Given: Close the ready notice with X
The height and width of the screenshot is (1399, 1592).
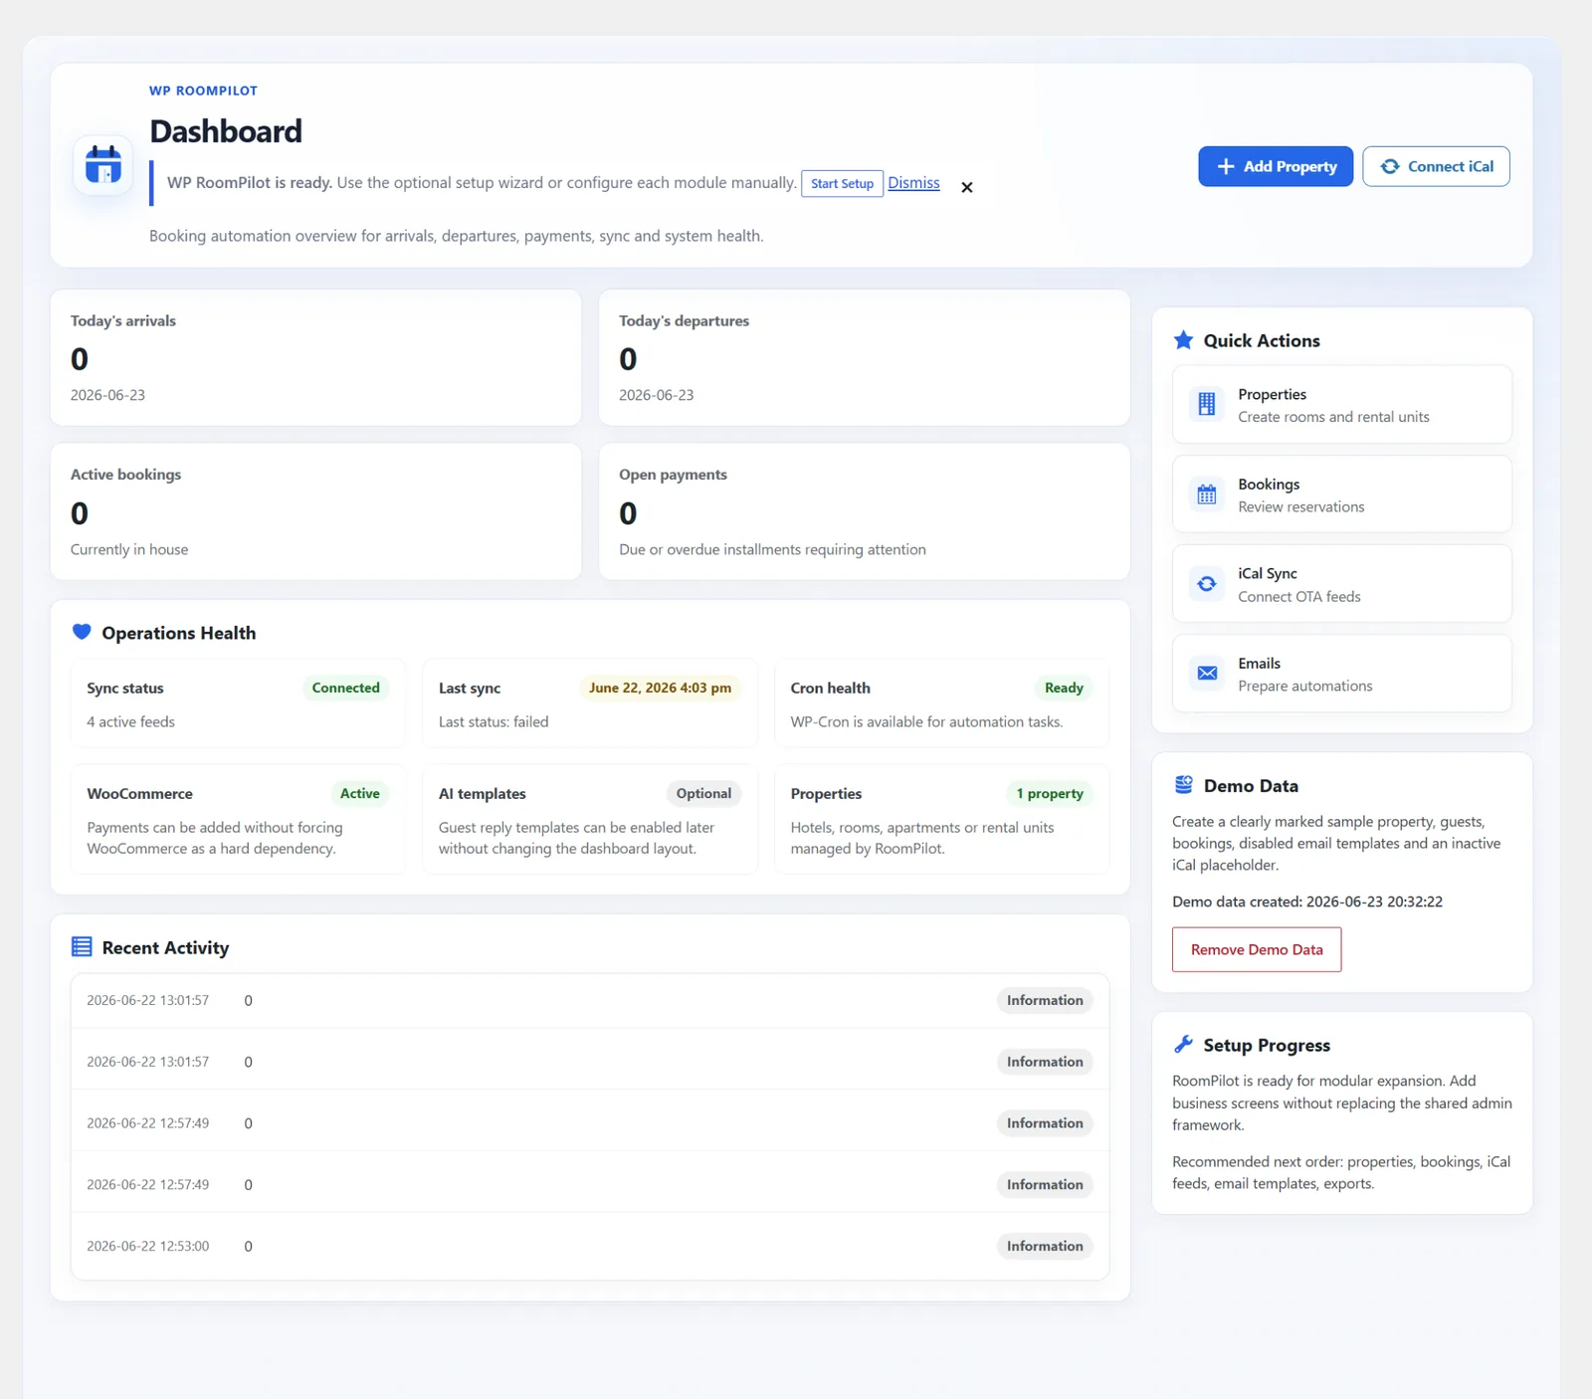Looking at the screenshot, I should click(x=967, y=187).
